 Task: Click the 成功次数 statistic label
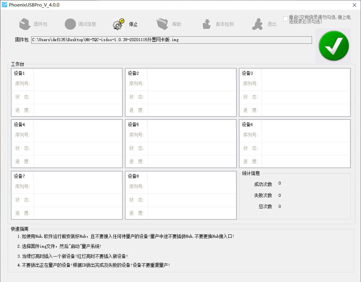pyautogui.click(x=263, y=184)
